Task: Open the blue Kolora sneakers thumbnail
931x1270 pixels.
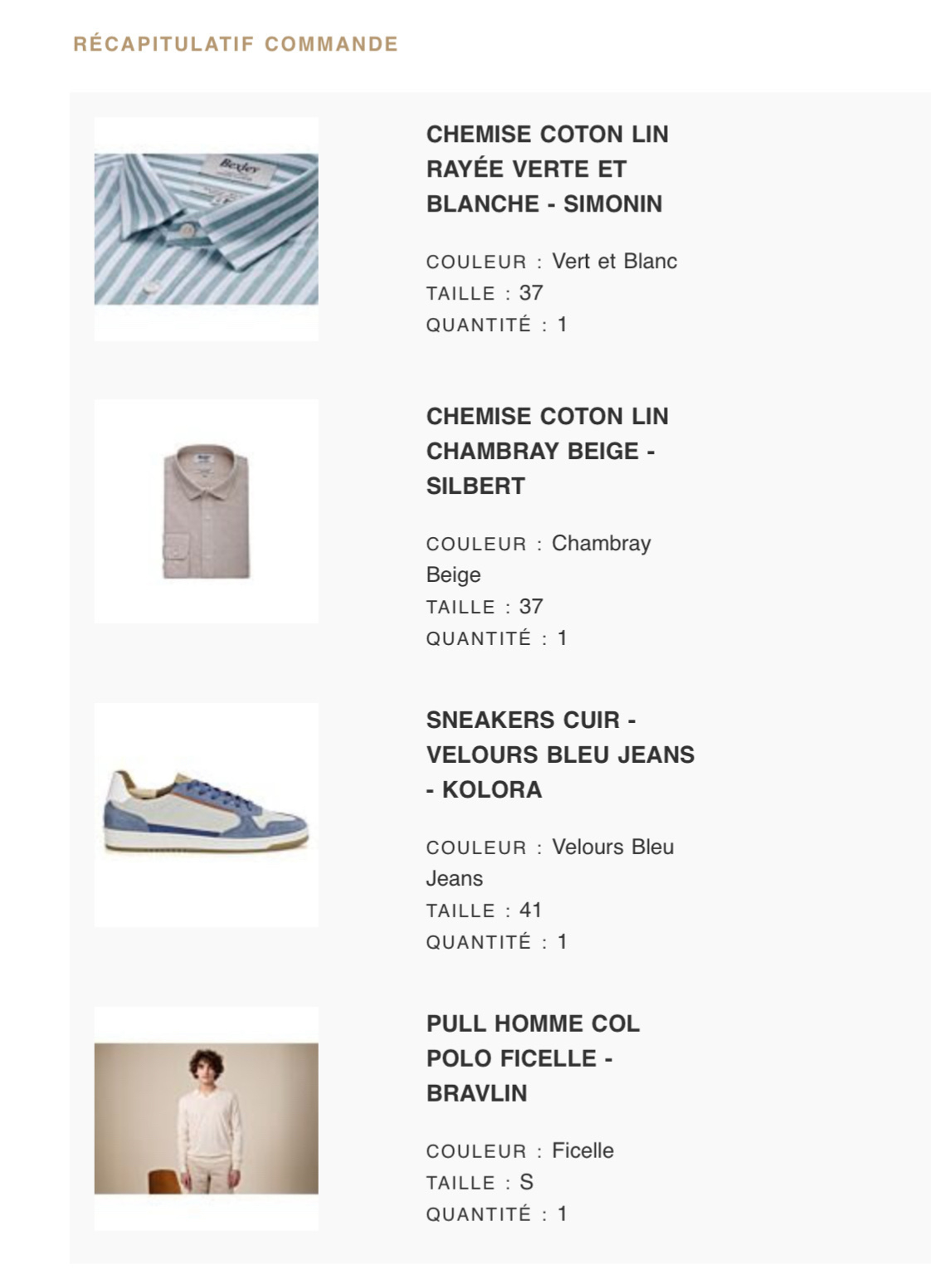Action: tap(206, 815)
